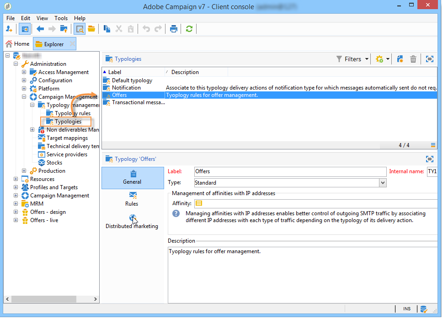Sort by the Label column header
This screenshot has height=324, width=448.
[x=133, y=72]
